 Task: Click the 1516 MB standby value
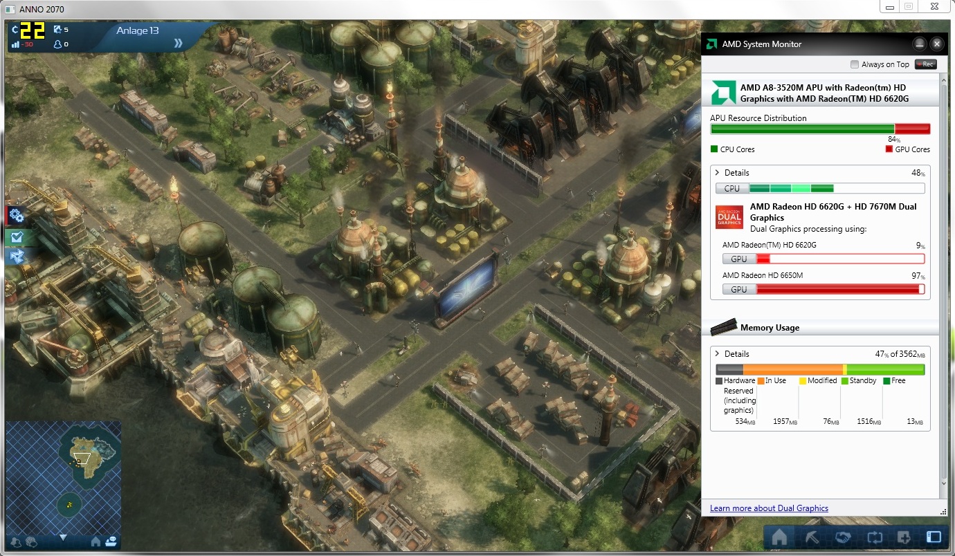(x=869, y=422)
